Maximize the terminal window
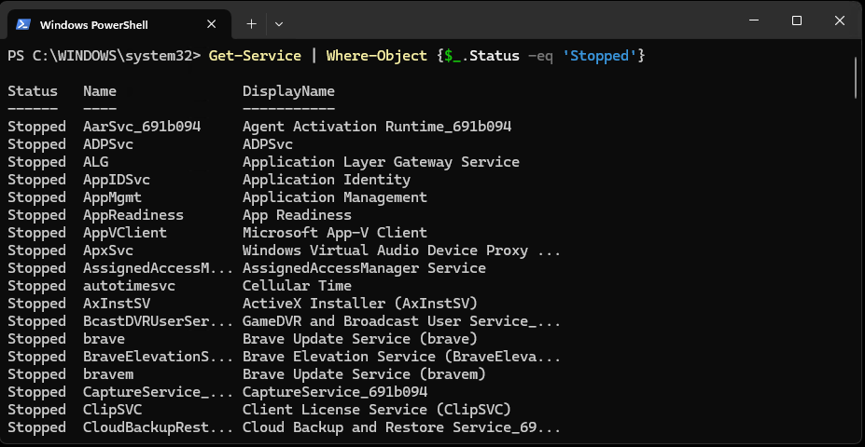 (797, 20)
